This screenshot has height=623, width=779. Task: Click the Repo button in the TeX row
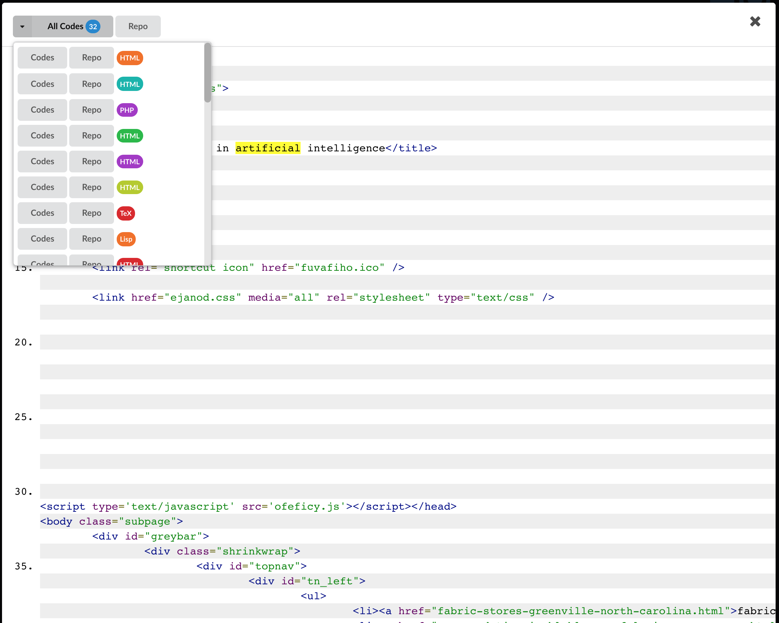[x=91, y=213]
